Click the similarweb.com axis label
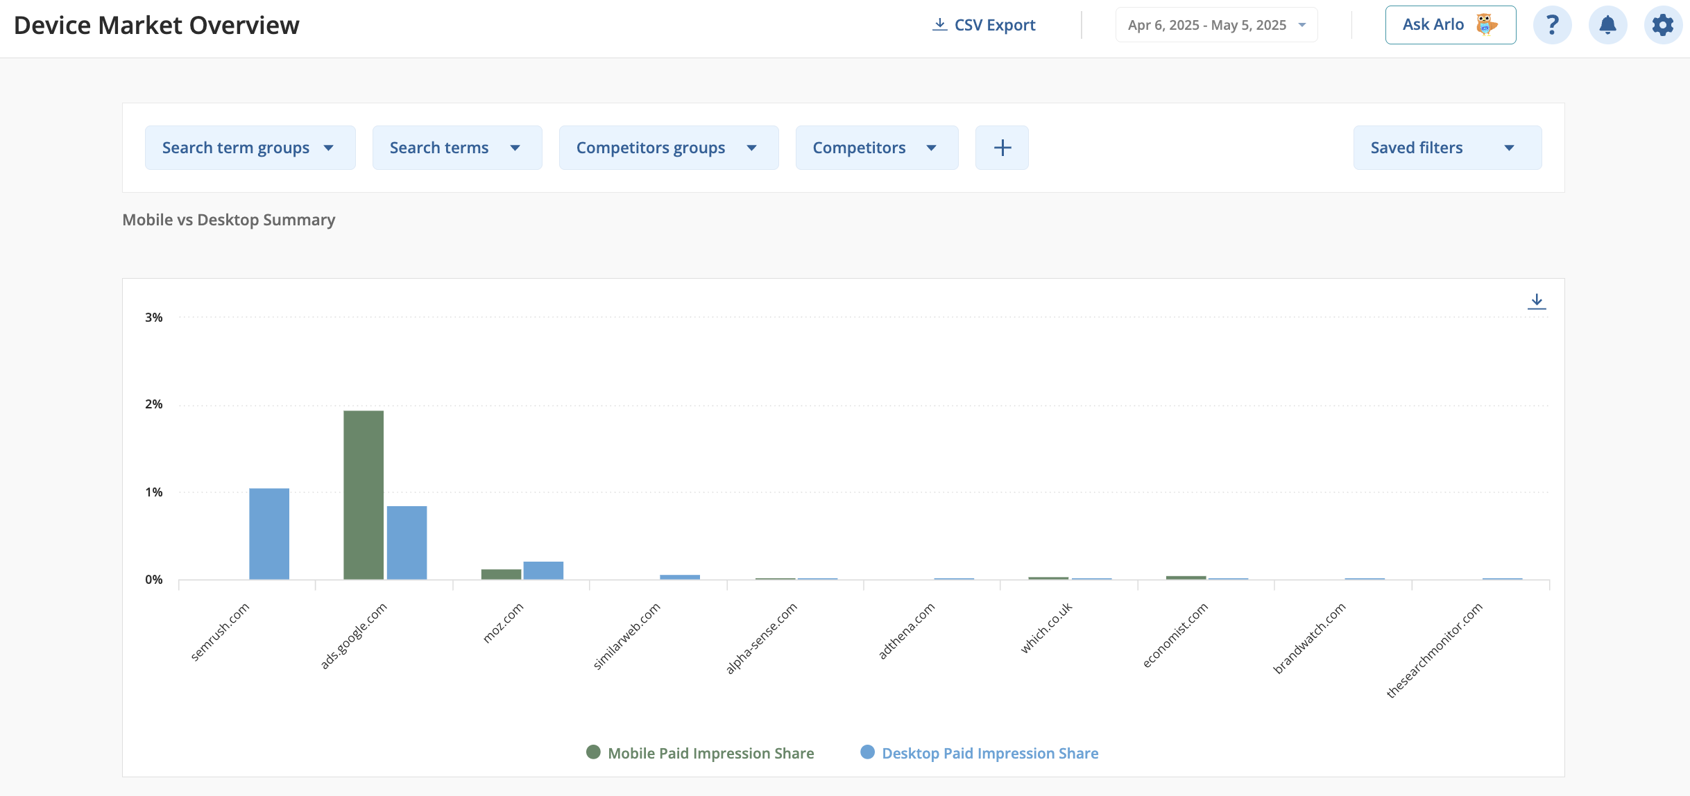The image size is (1690, 796). pos(626,636)
